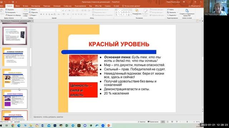This screenshot has height=128, width=229.
Task: Open the Главная ribbon tab
Action: click(10, 6)
